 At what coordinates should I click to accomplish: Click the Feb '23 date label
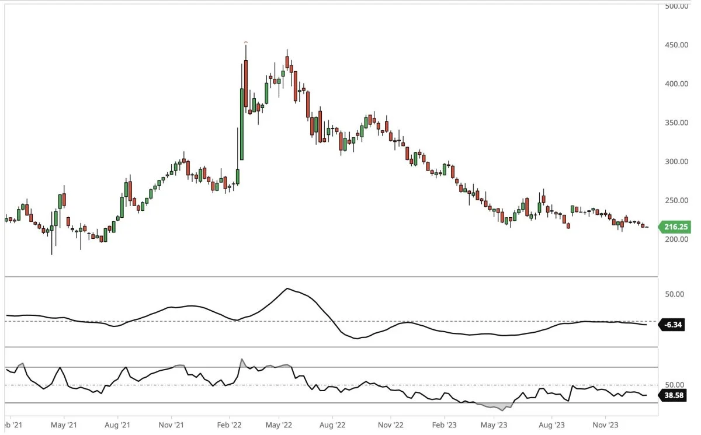coord(444,424)
